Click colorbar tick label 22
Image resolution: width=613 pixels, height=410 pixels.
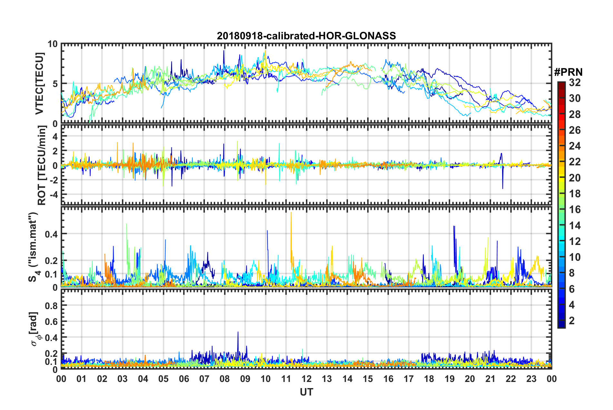[575, 162]
